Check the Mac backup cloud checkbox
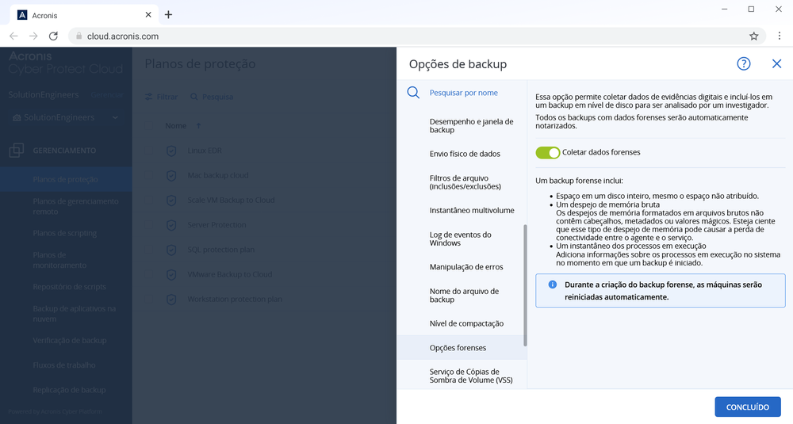The image size is (793, 424). [149, 175]
